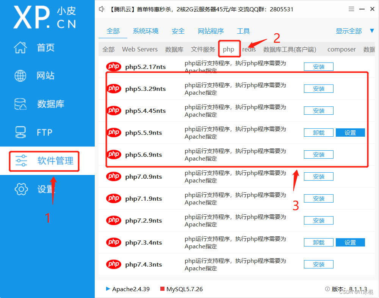This screenshot has height=298, width=379.
Task: Click the php5.5.9nts logo icon
Action: point(114,132)
